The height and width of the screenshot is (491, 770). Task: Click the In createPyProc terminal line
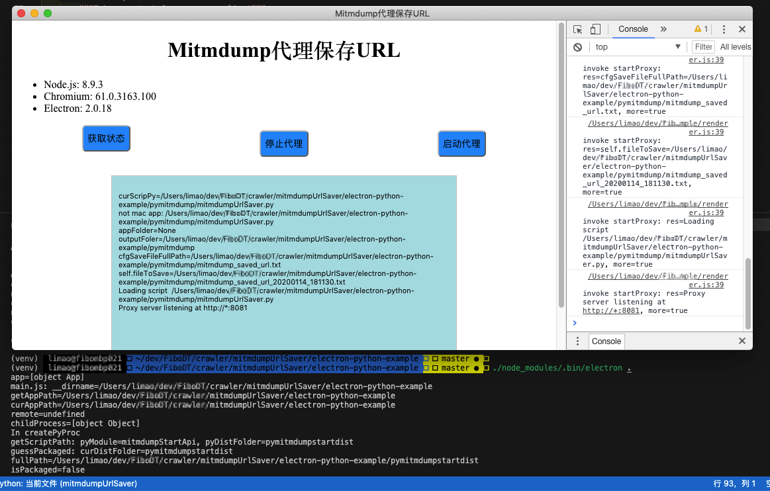click(45, 433)
